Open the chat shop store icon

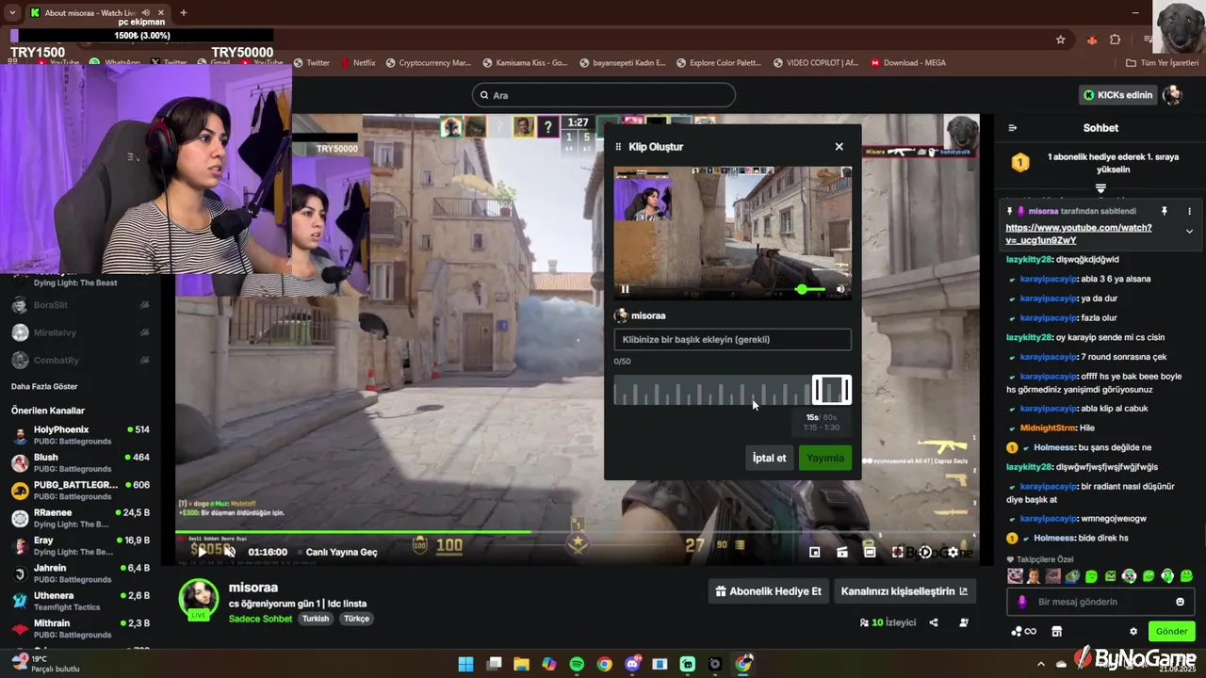(x=1057, y=632)
